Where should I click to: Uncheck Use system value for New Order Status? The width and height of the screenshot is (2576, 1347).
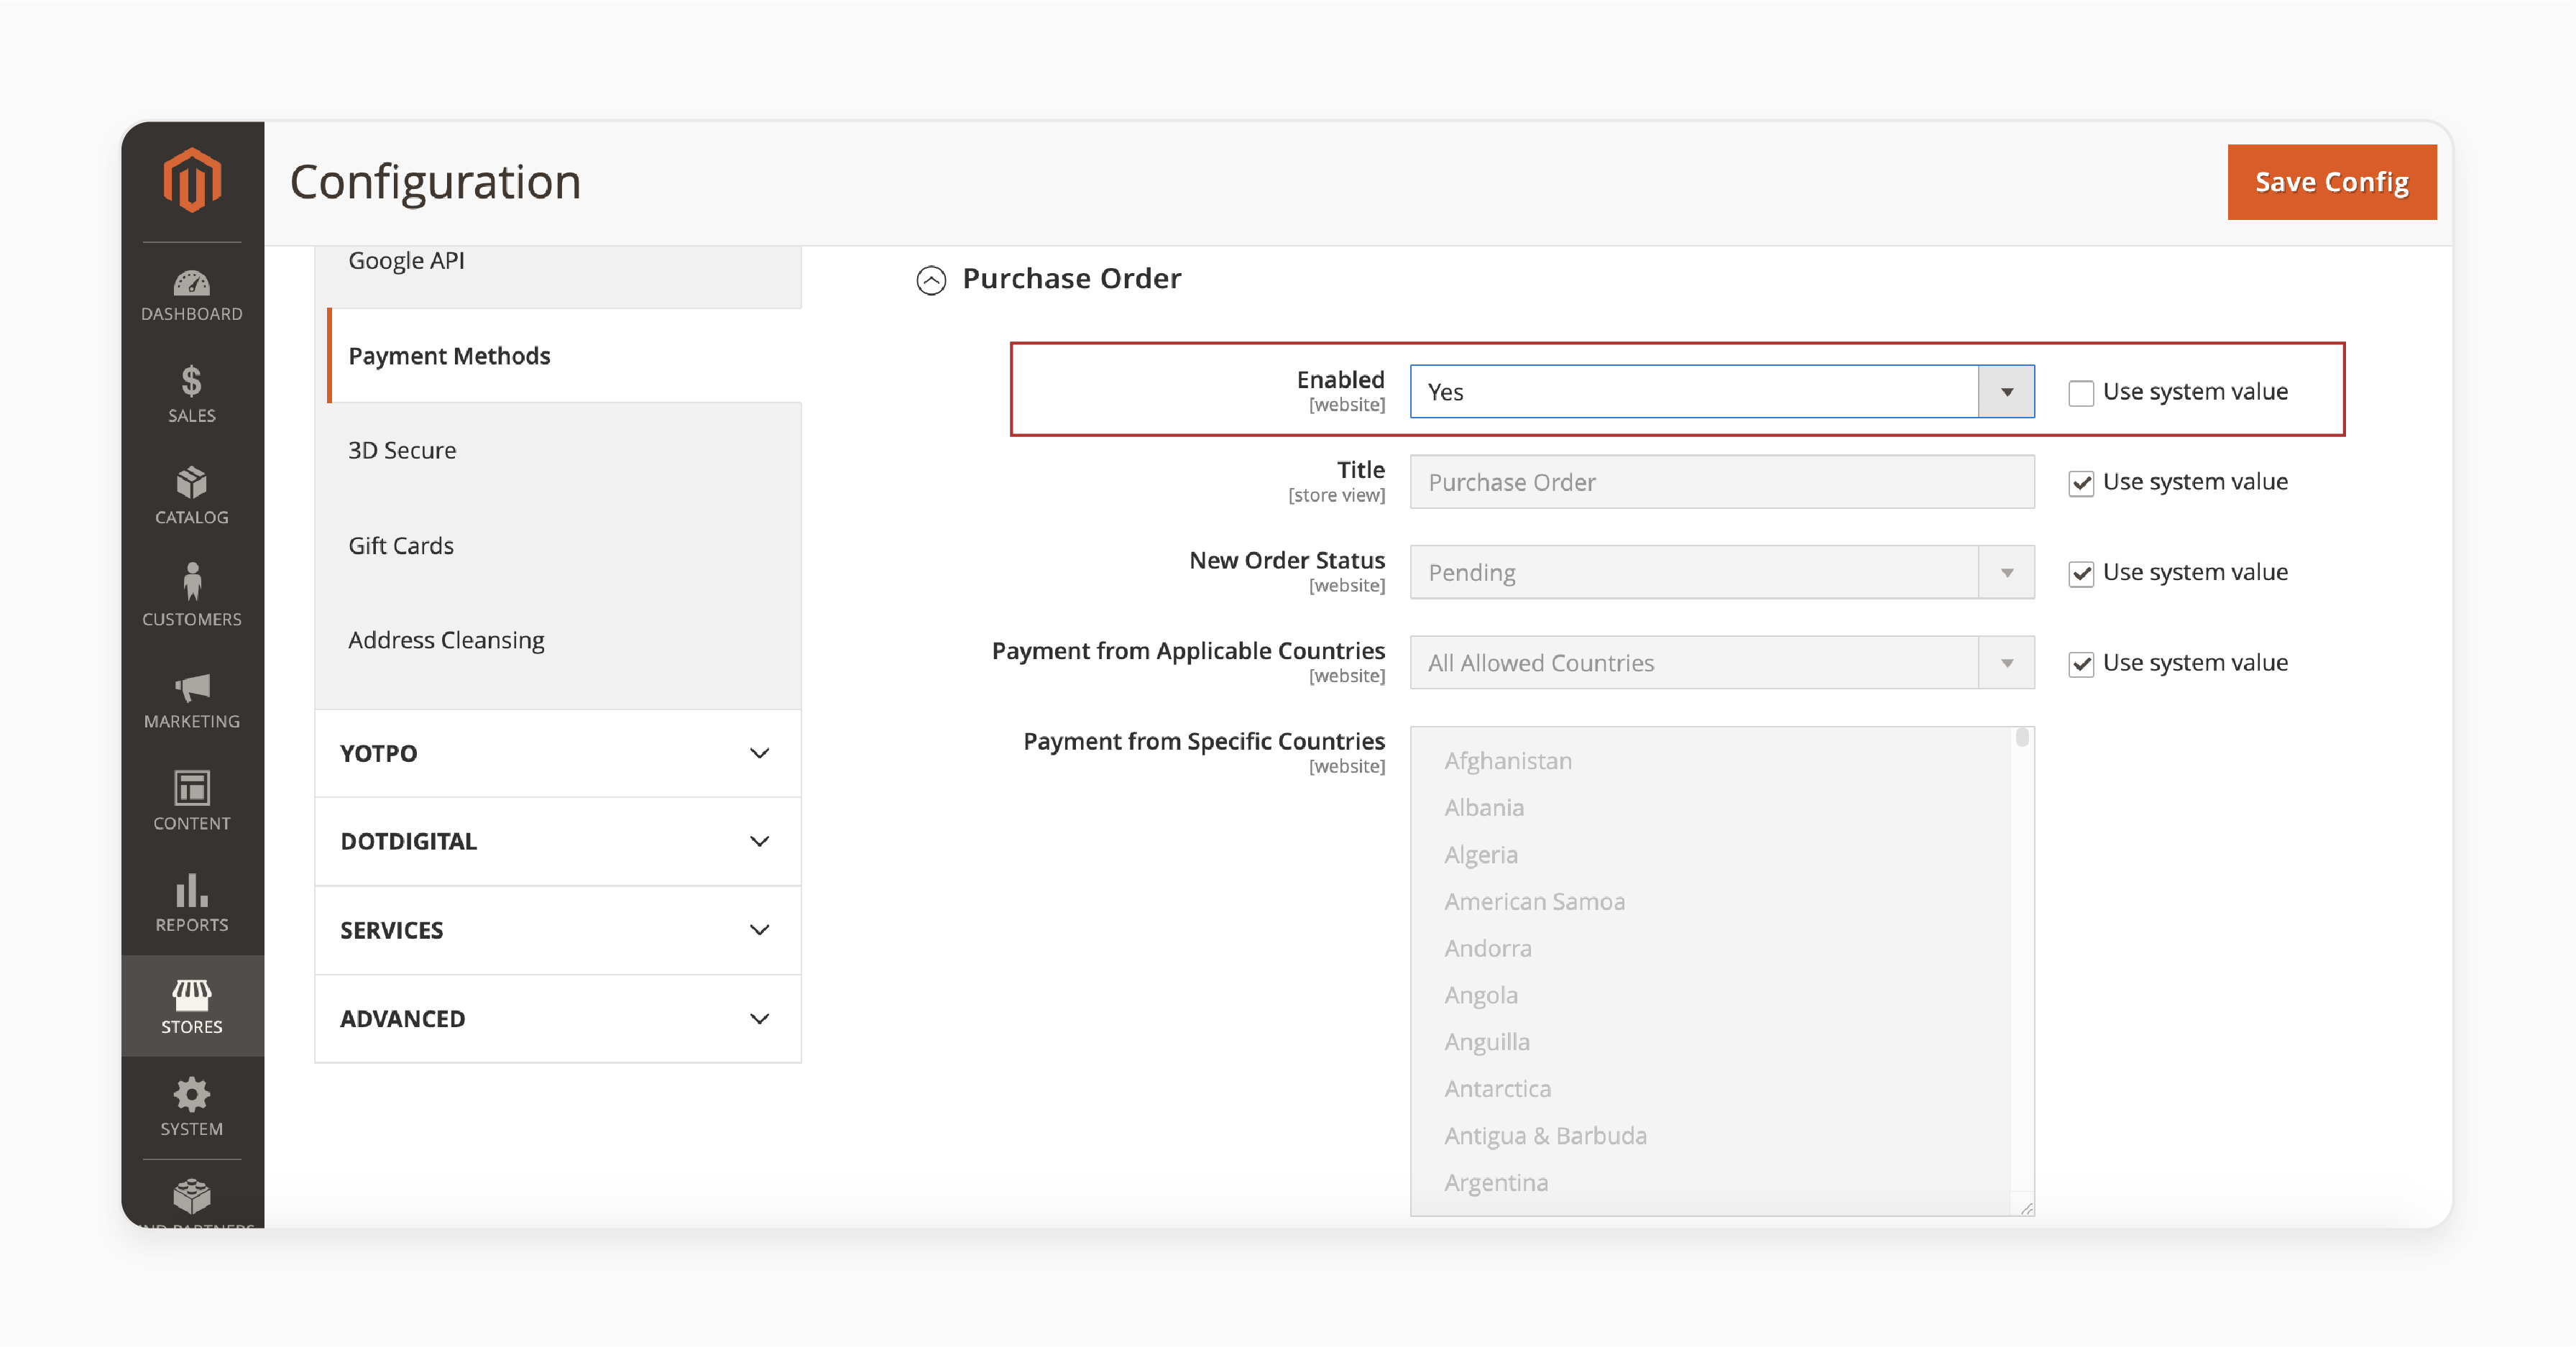click(2081, 574)
